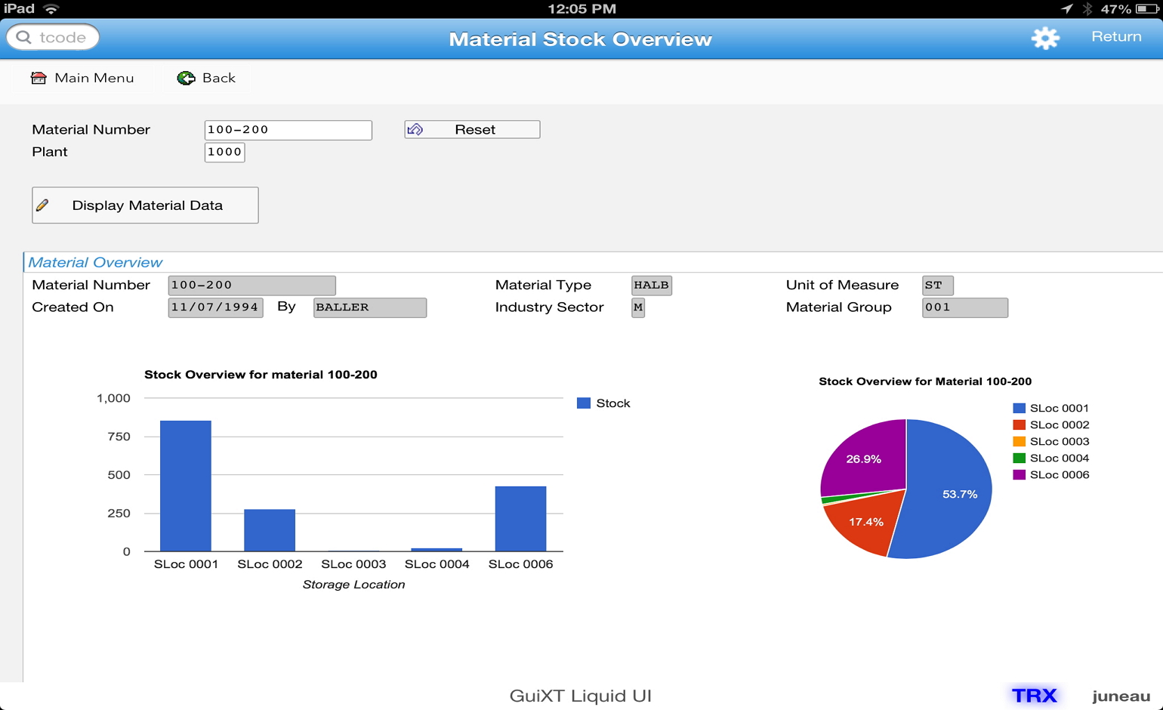Image resolution: width=1163 pixels, height=710 pixels.
Task: Click the 12:05 PM clock in status bar
Action: point(581,9)
